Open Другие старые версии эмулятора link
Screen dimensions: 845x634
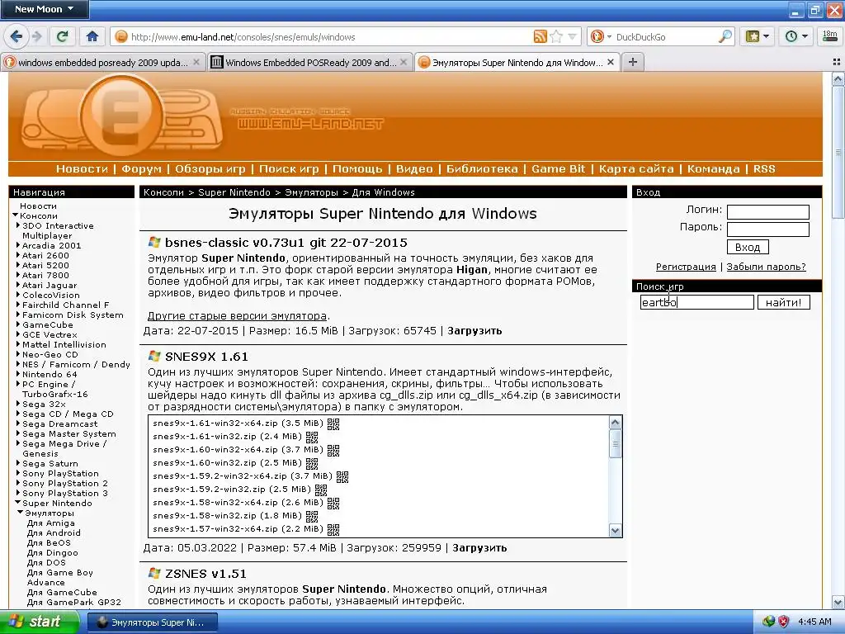[x=237, y=316]
